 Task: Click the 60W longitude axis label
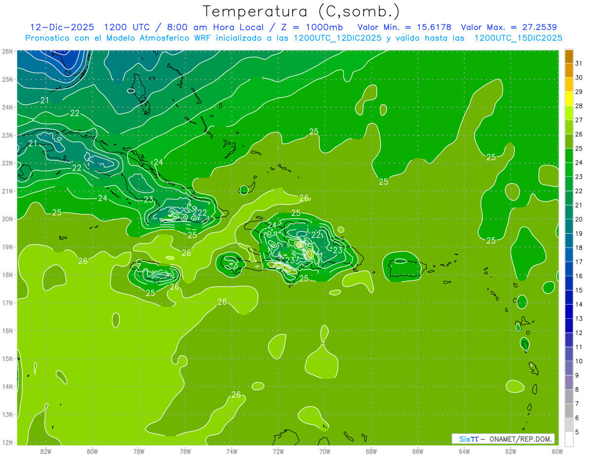[x=557, y=451]
